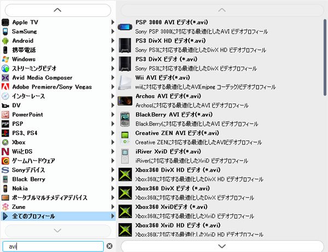Expand the PowerPoint submenu arrow

tap(113, 115)
